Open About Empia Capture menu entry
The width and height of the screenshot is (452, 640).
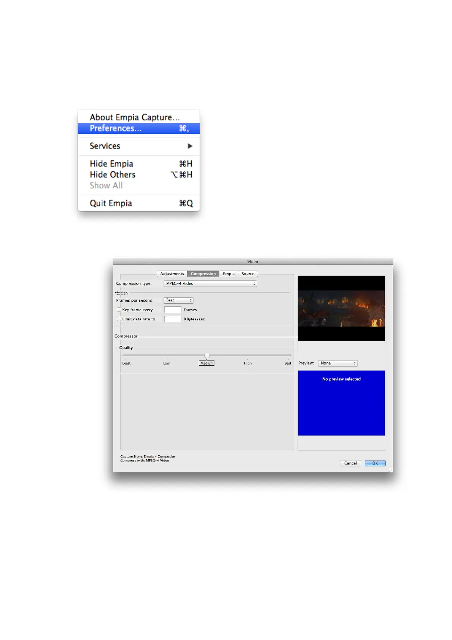coord(139,117)
